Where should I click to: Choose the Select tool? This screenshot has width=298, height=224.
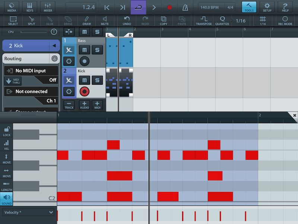tap(13, 21)
